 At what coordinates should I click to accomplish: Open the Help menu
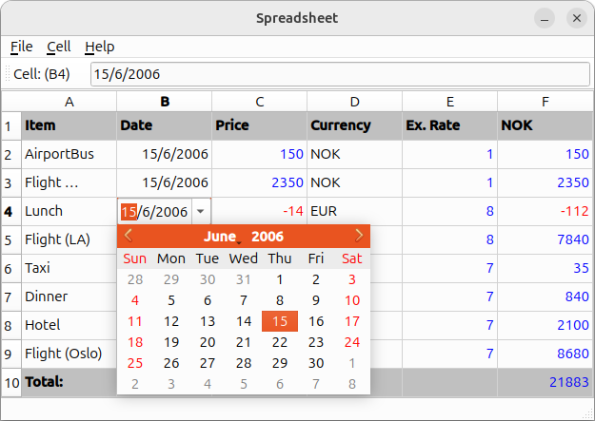[x=99, y=47]
